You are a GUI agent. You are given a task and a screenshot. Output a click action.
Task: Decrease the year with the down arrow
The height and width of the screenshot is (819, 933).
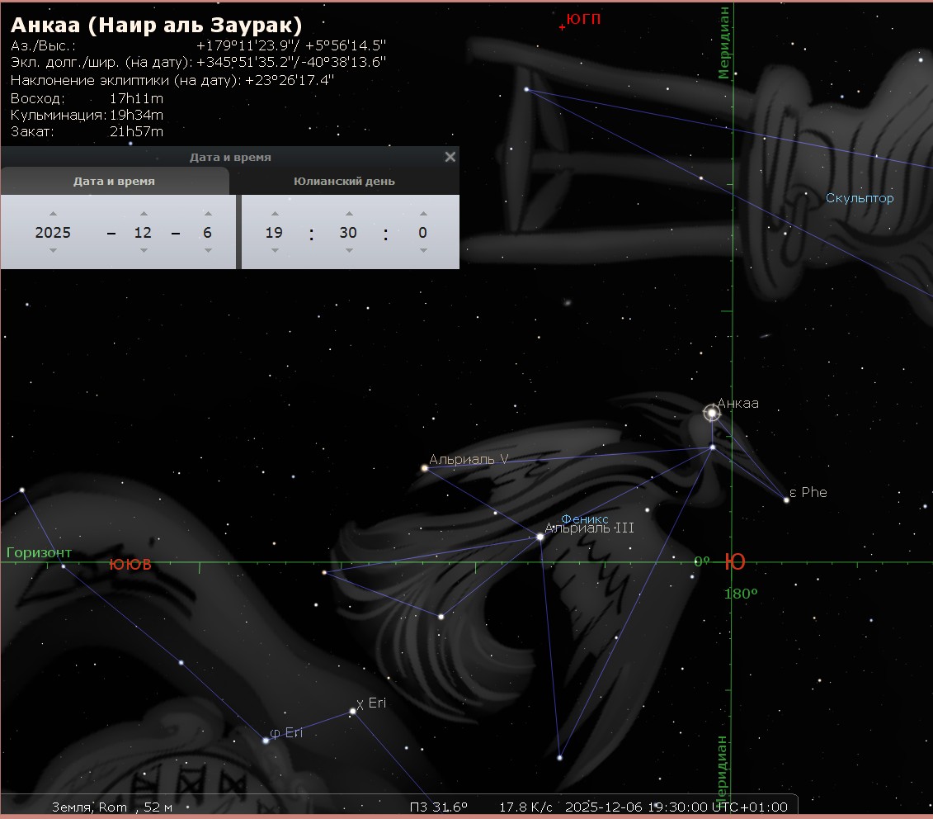(53, 251)
